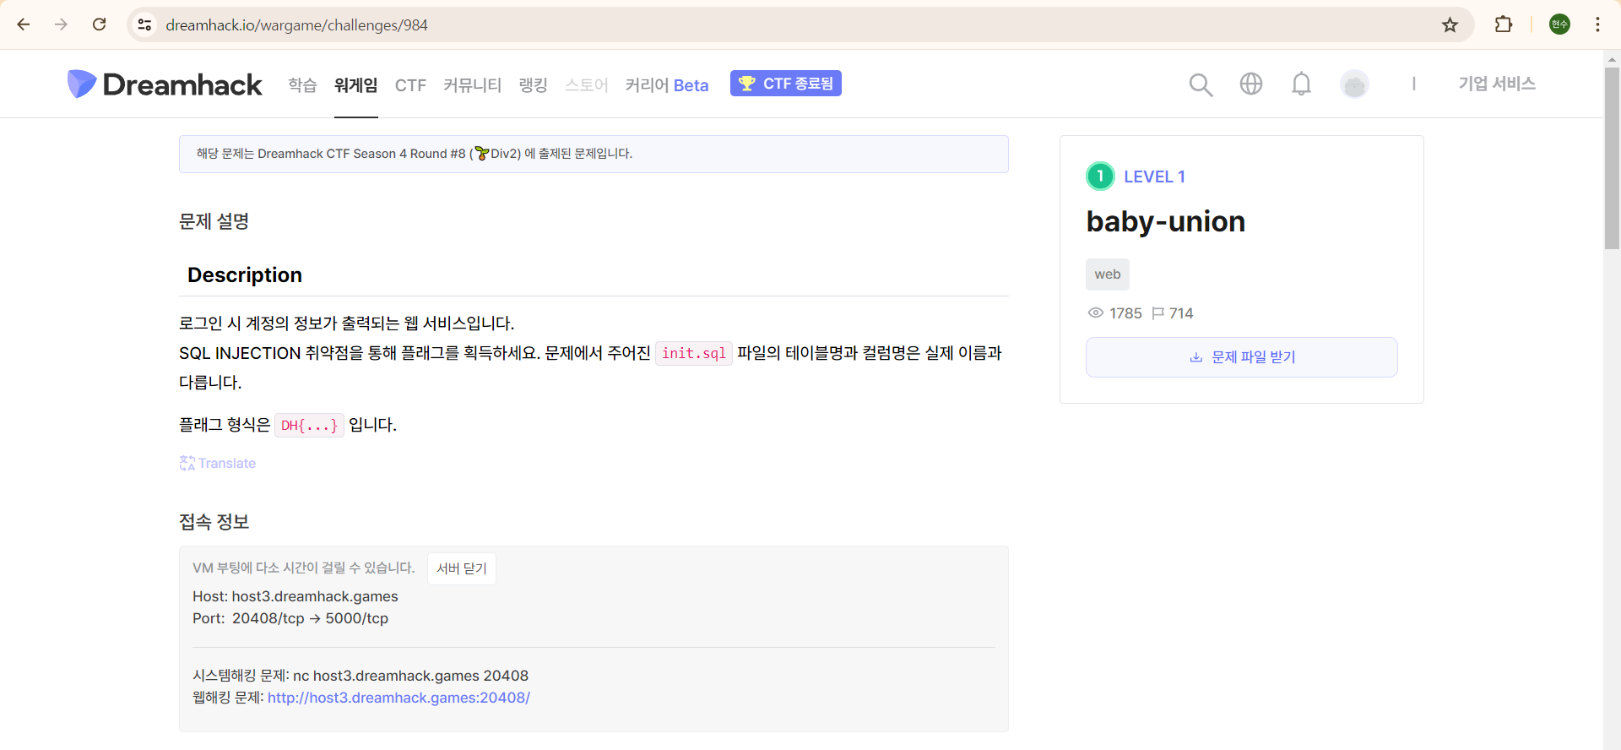Click the 접속 정보 heading
Image resolution: width=1621 pixels, height=750 pixels.
[x=214, y=522]
